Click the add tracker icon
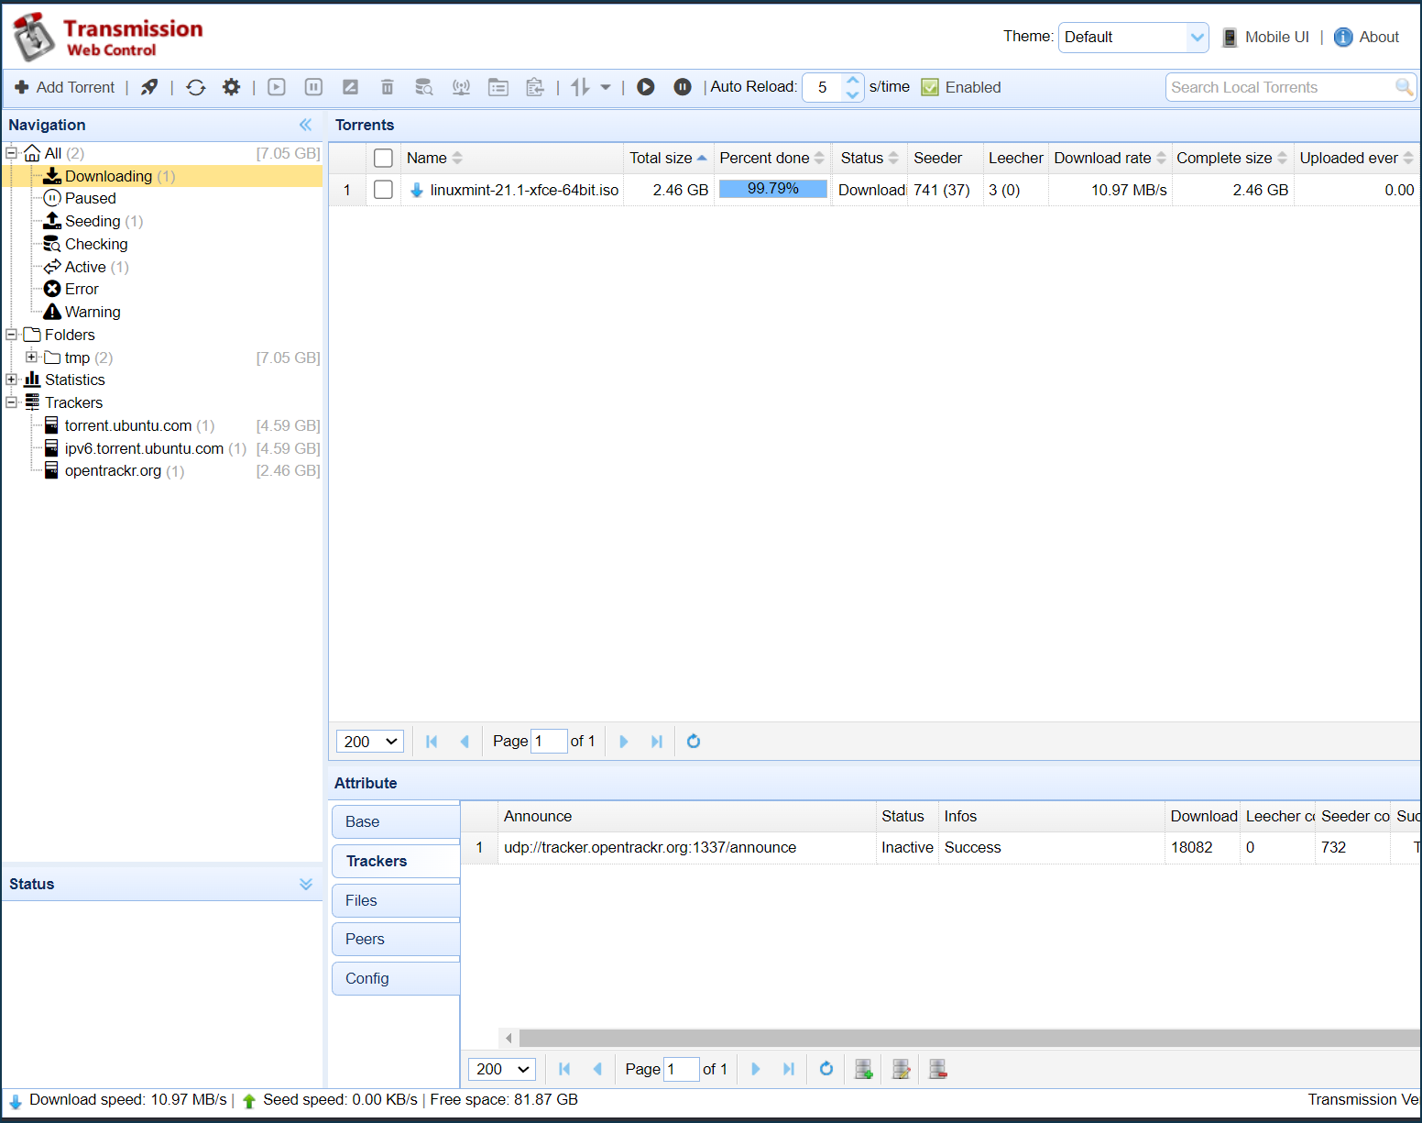This screenshot has height=1123, width=1422. tap(864, 1069)
